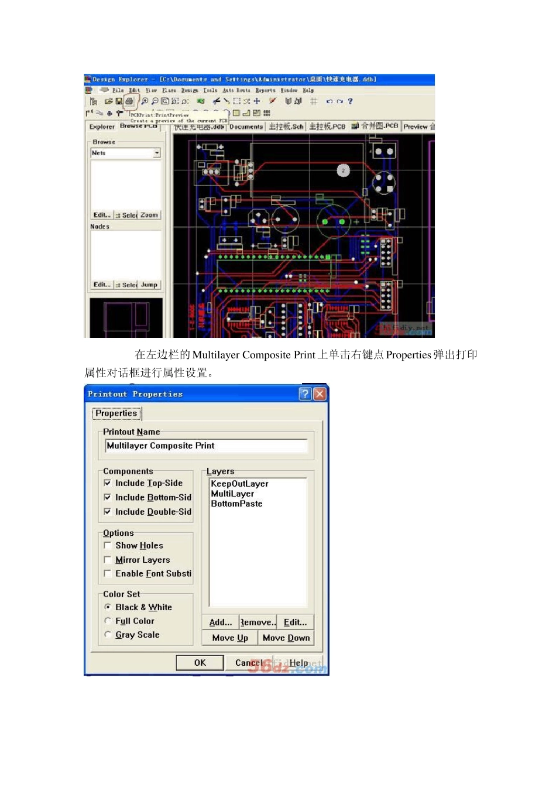Click the mini board viewer thumbnail
556x787 pixels.
tap(126, 318)
